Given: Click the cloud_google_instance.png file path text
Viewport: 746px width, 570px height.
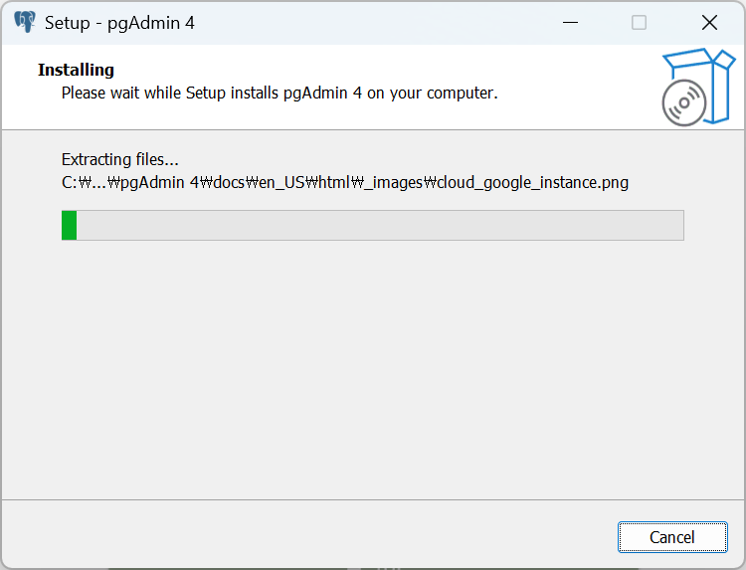Looking at the screenshot, I should (345, 182).
